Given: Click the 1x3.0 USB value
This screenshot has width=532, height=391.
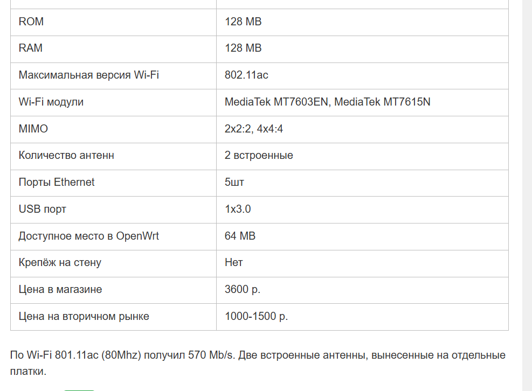Looking at the screenshot, I should (238, 209).
